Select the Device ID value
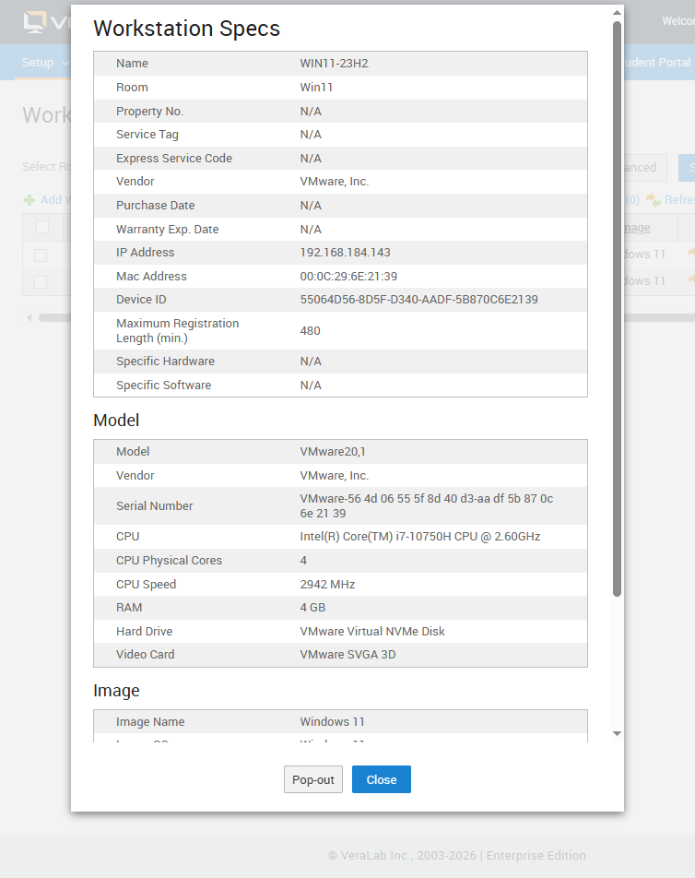 click(418, 300)
